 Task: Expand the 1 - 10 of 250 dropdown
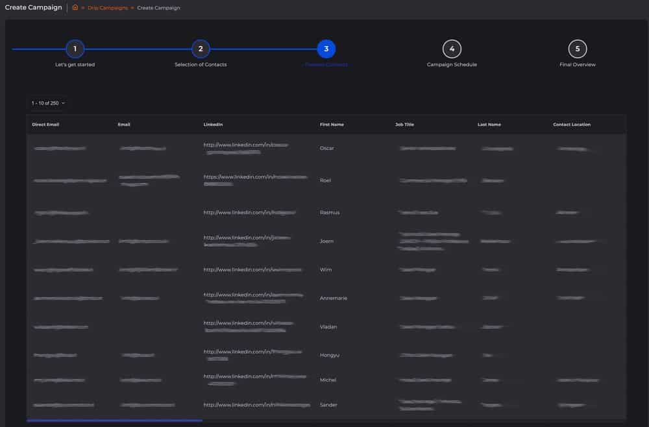[48, 103]
